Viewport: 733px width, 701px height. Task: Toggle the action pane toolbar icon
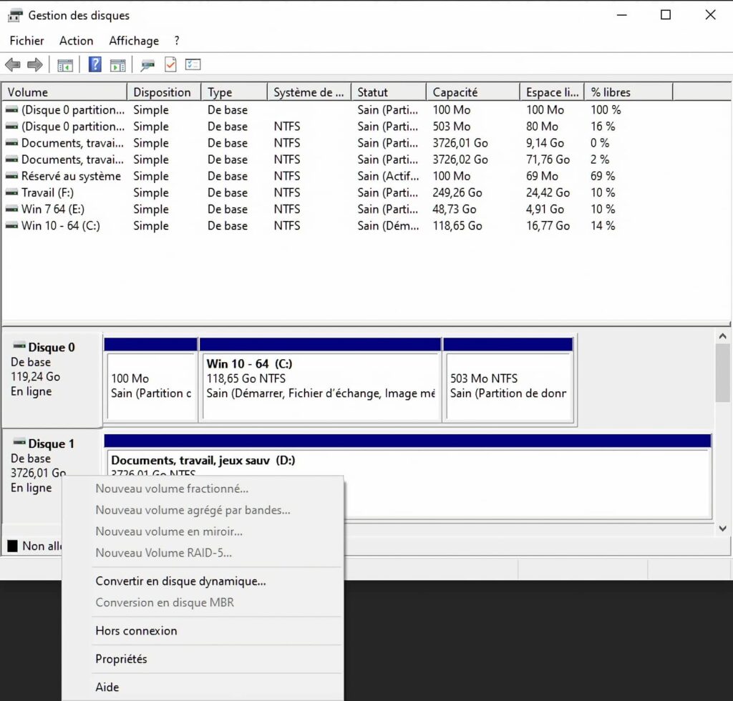(117, 64)
